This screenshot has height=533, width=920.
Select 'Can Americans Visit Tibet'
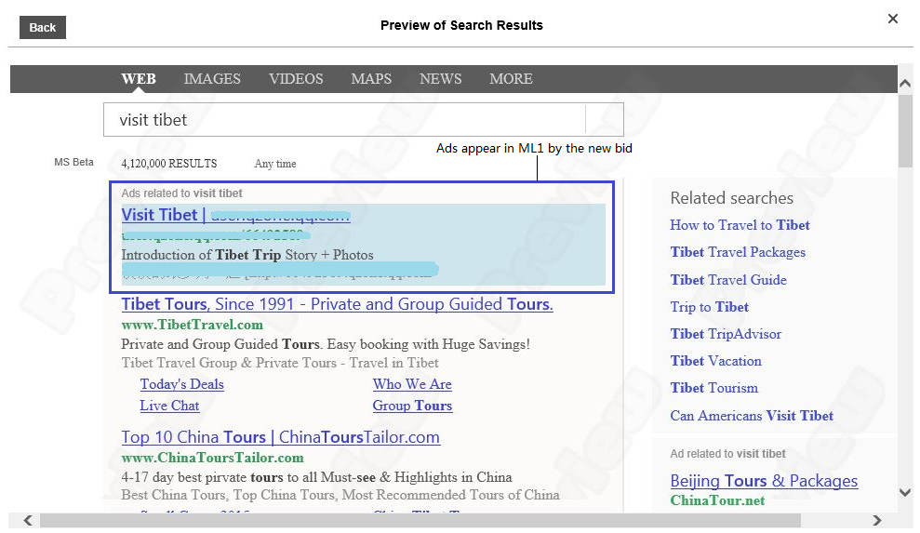click(x=752, y=416)
